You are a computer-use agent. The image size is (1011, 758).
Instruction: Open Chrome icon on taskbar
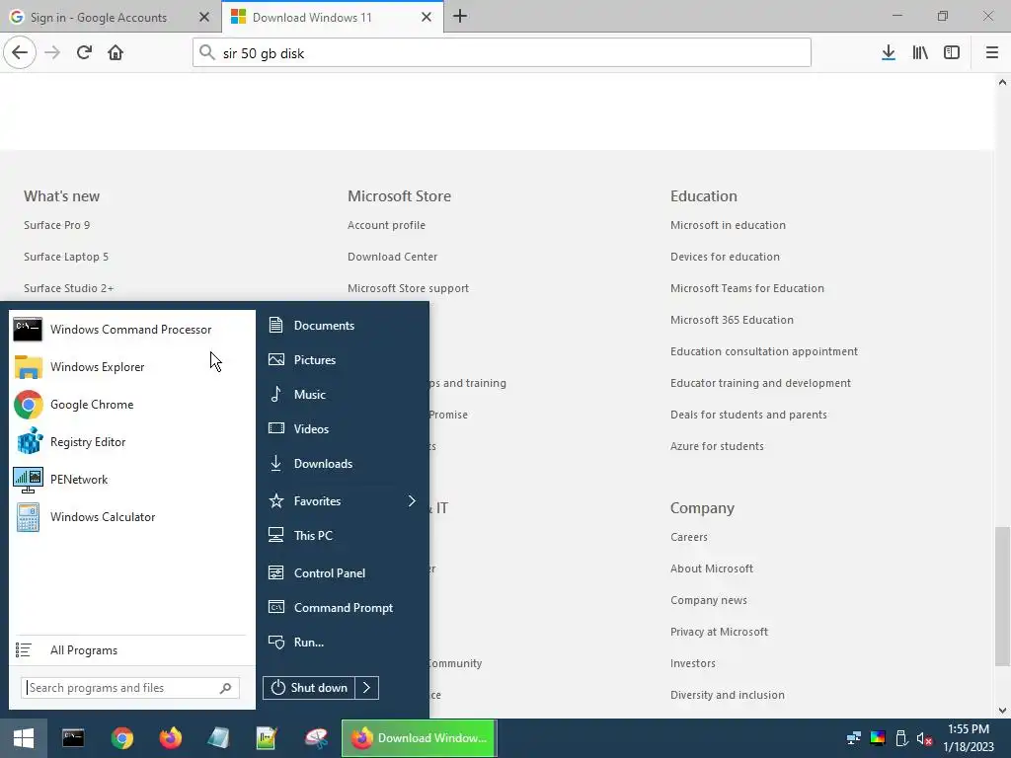coord(121,738)
